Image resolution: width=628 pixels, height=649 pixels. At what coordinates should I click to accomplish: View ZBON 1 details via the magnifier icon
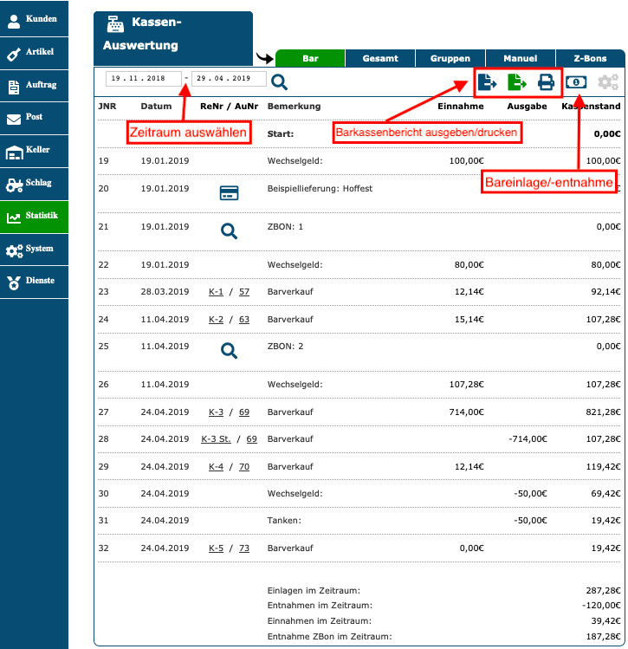[229, 230]
